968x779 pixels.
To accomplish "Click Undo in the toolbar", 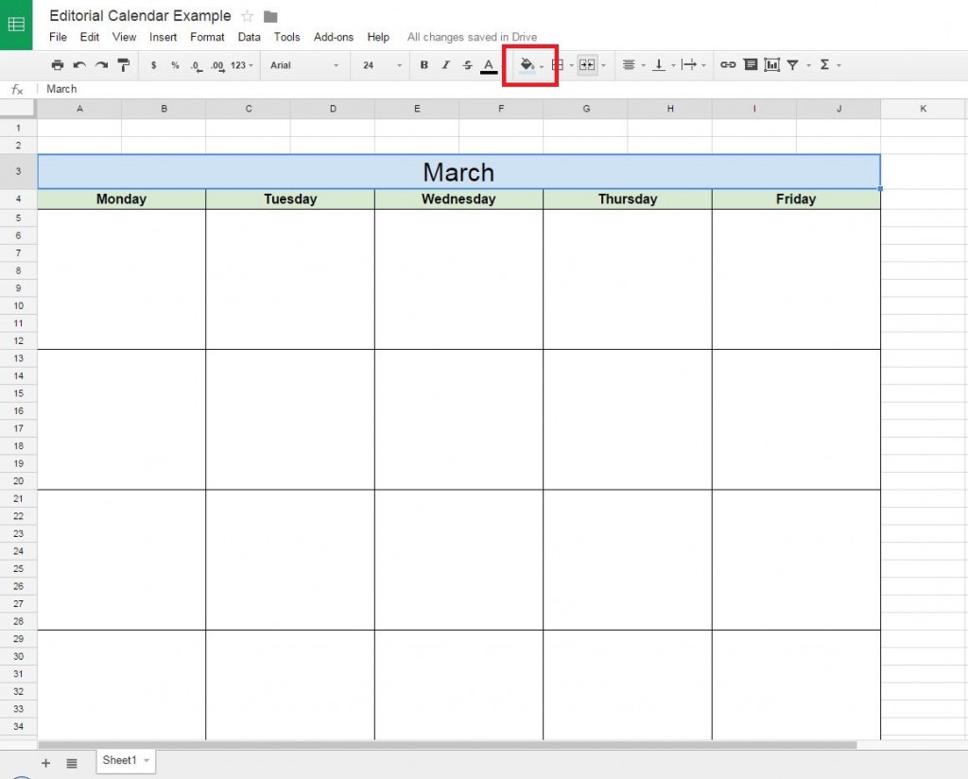I will (78, 64).
